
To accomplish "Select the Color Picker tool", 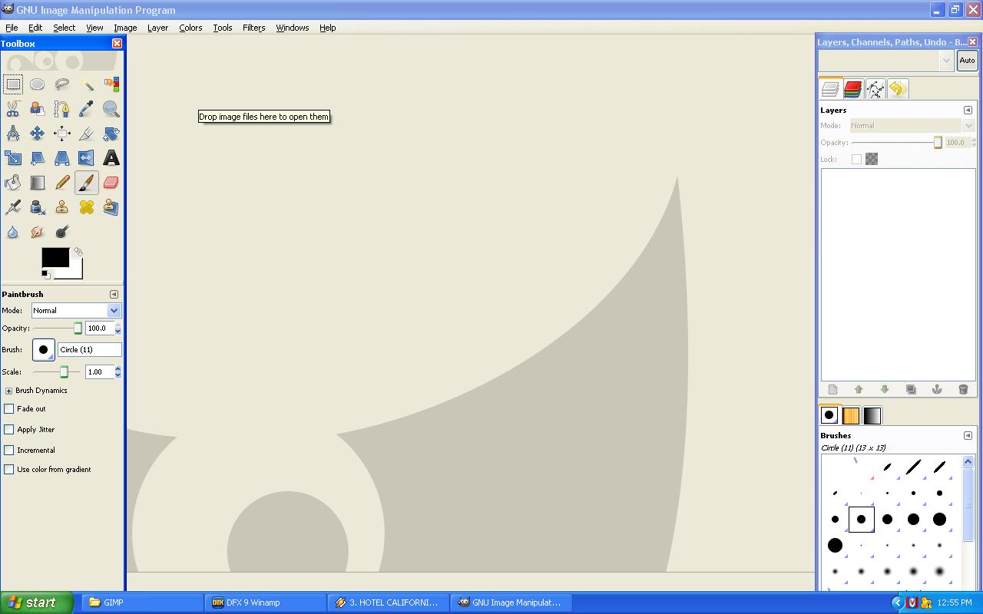I will [x=87, y=109].
